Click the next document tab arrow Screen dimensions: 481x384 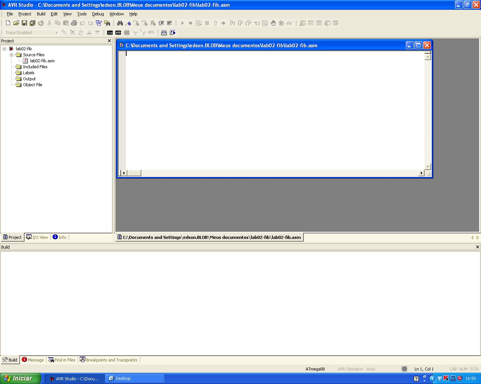[478, 237]
